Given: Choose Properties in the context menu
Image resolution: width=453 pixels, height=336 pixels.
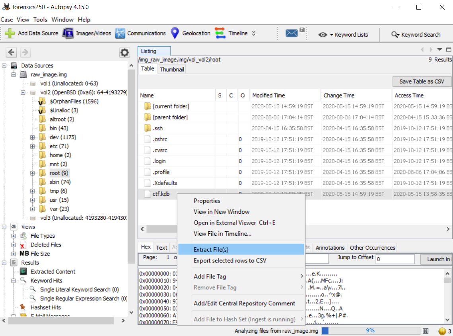Looking at the screenshot, I should 241,201.
